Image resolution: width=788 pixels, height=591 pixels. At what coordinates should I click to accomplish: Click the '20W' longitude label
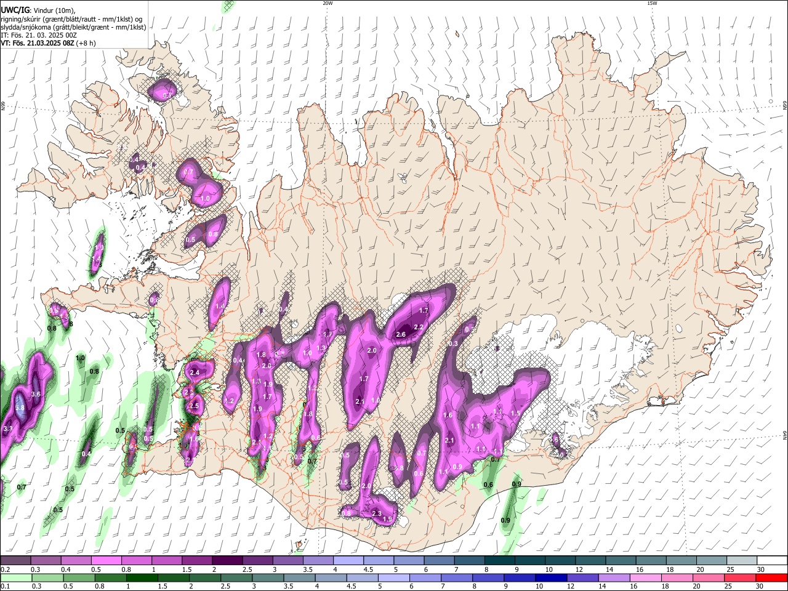[x=328, y=3]
